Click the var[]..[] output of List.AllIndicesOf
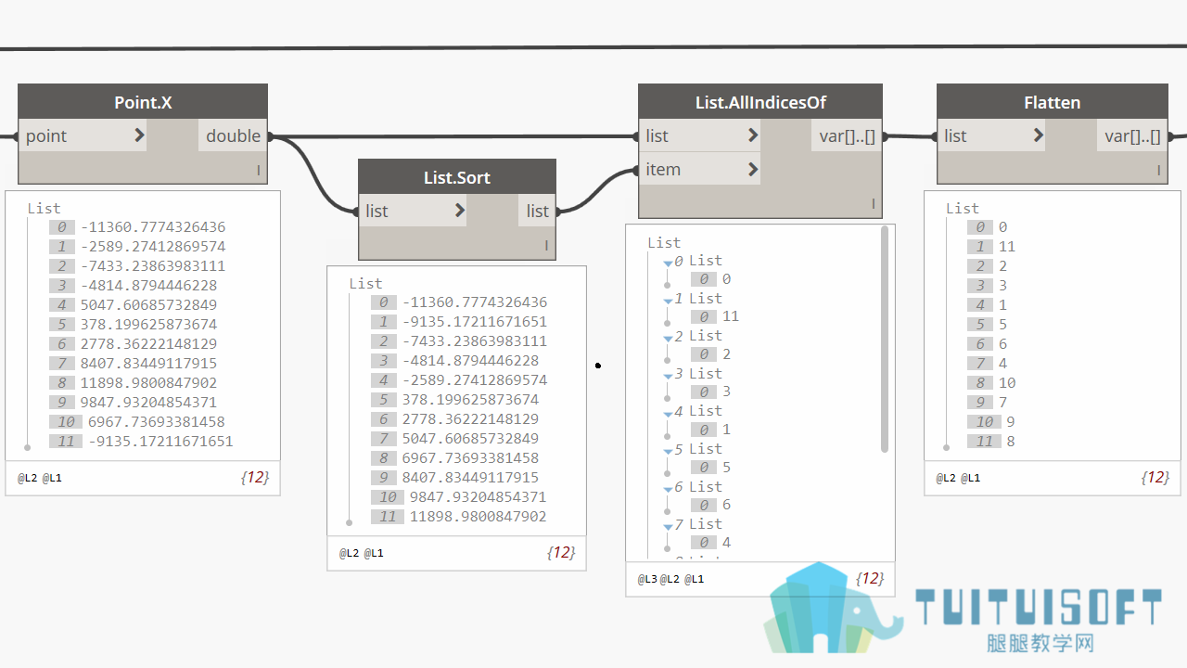The height and width of the screenshot is (668, 1187). click(x=847, y=135)
